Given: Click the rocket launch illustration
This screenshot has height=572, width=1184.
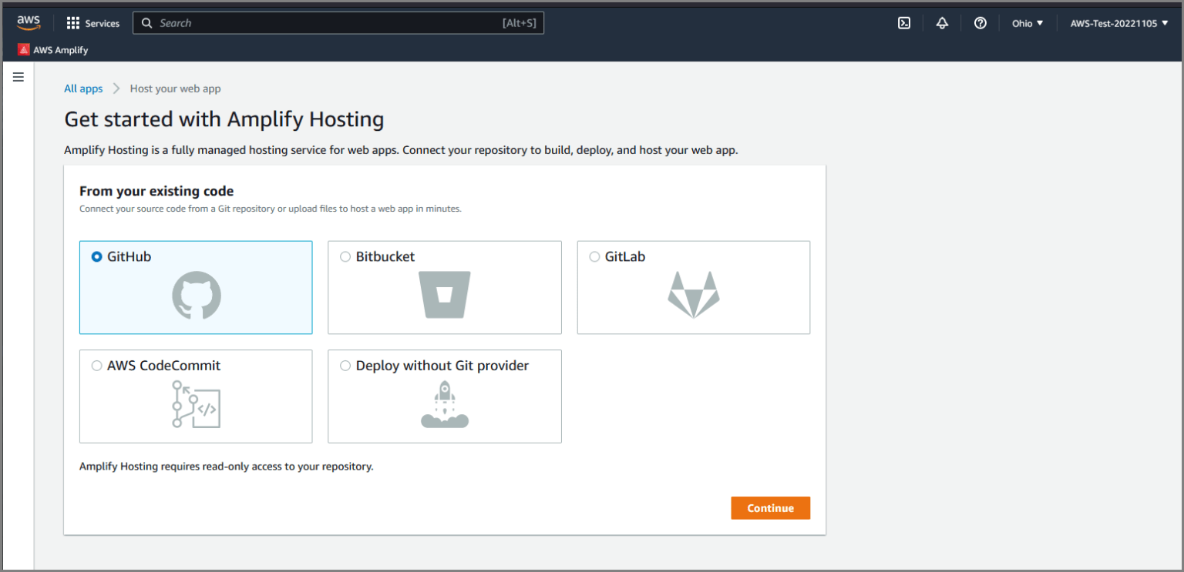Looking at the screenshot, I should pyautogui.click(x=445, y=403).
